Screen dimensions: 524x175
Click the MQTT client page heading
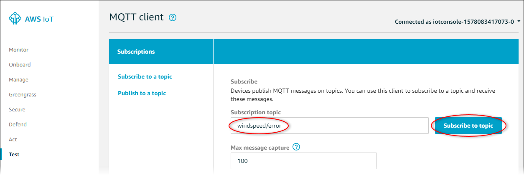coord(137,17)
